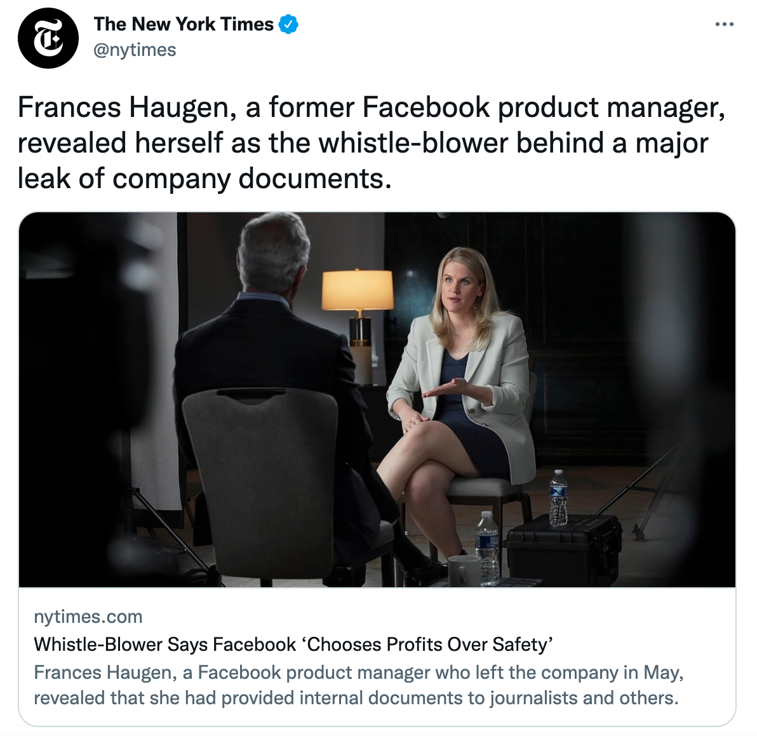Click the blue verified badge
The image size is (757, 736).
pyautogui.click(x=289, y=25)
